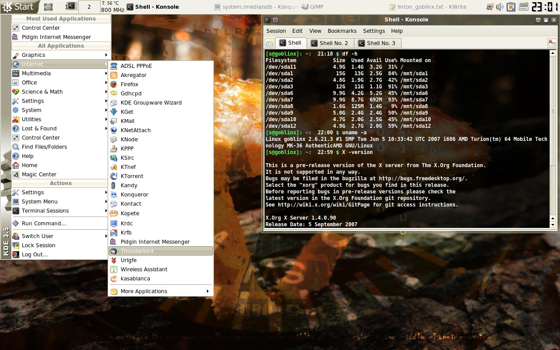This screenshot has height=350, width=560.
Task: Switch to virtual desktop 2 in the pager
Action: (x=89, y=7)
